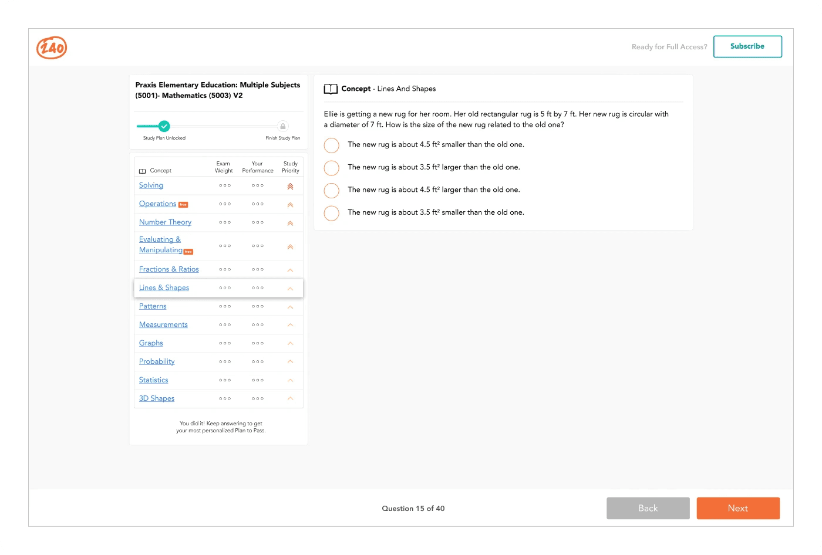
Task: Click the Graphs row priority chevron icon
Action: (x=290, y=343)
